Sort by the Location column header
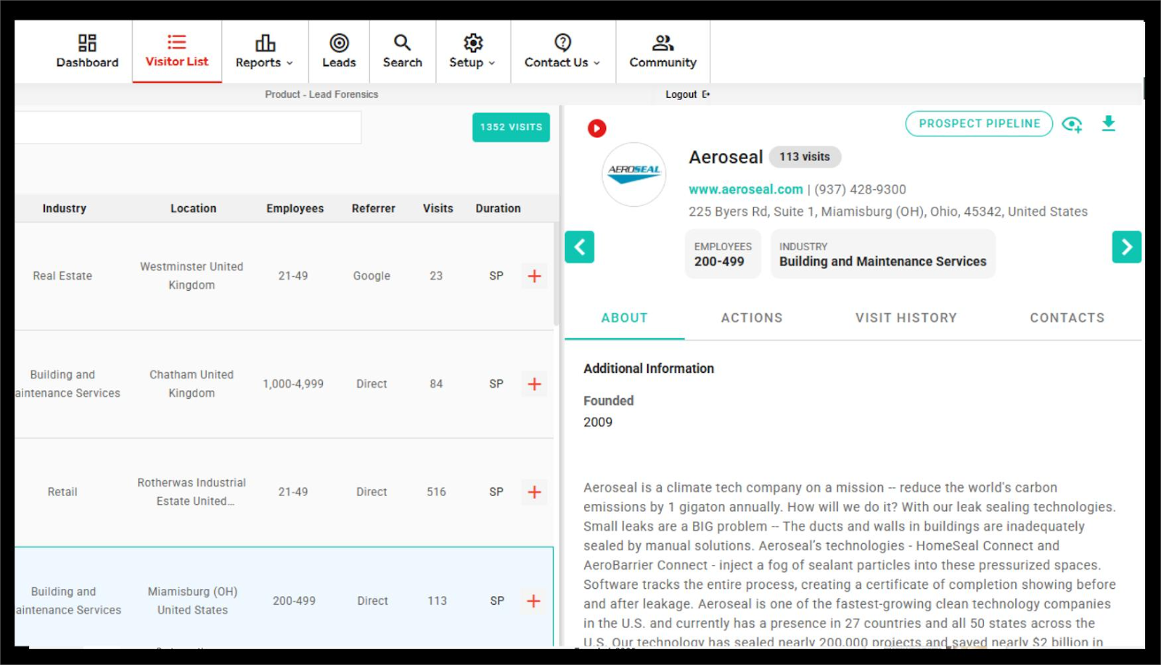 193,208
